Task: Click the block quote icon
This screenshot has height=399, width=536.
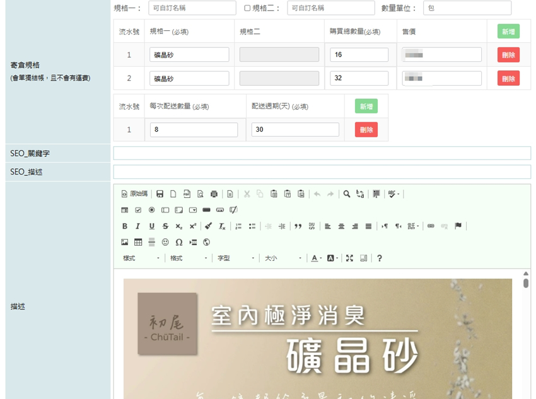Action: point(298,226)
